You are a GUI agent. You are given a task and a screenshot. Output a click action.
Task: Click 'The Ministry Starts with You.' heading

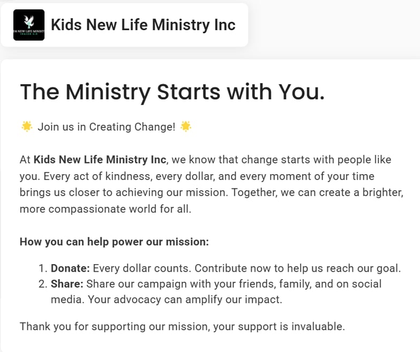click(x=172, y=92)
